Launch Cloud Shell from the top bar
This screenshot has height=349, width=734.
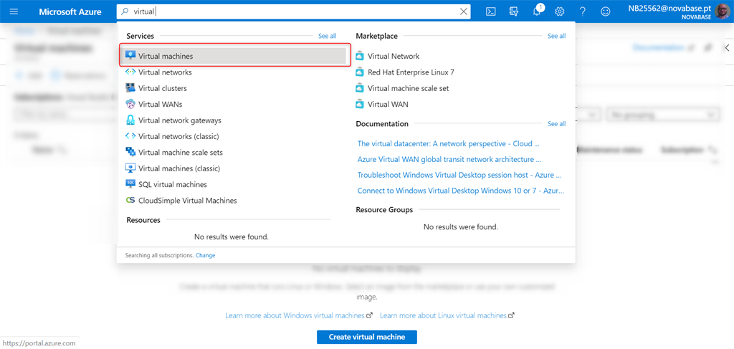(491, 11)
